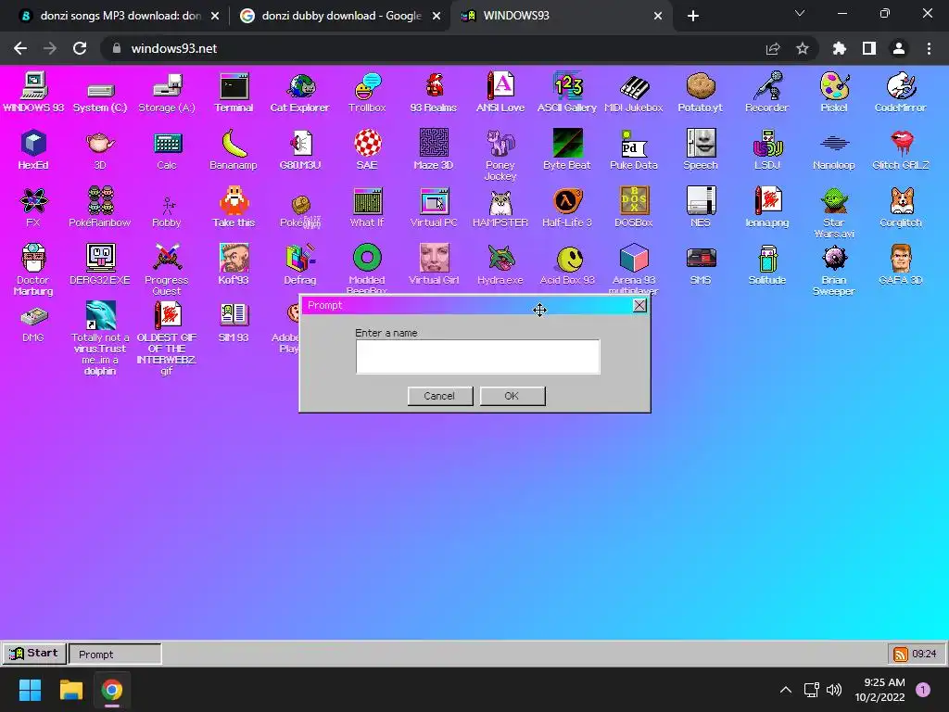949x712 pixels.
Task: Click Cancel in the Prompt dialog
Action: pyautogui.click(x=440, y=396)
